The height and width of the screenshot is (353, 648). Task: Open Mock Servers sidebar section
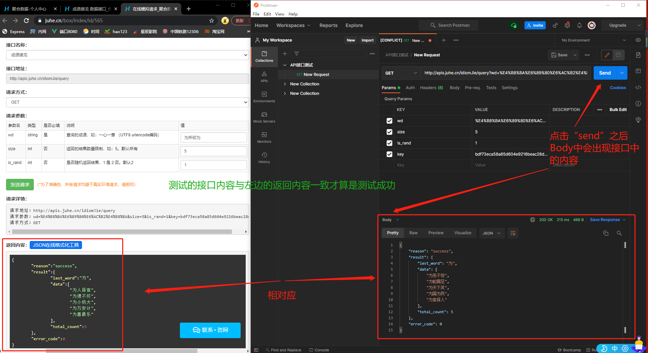(264, 117)
